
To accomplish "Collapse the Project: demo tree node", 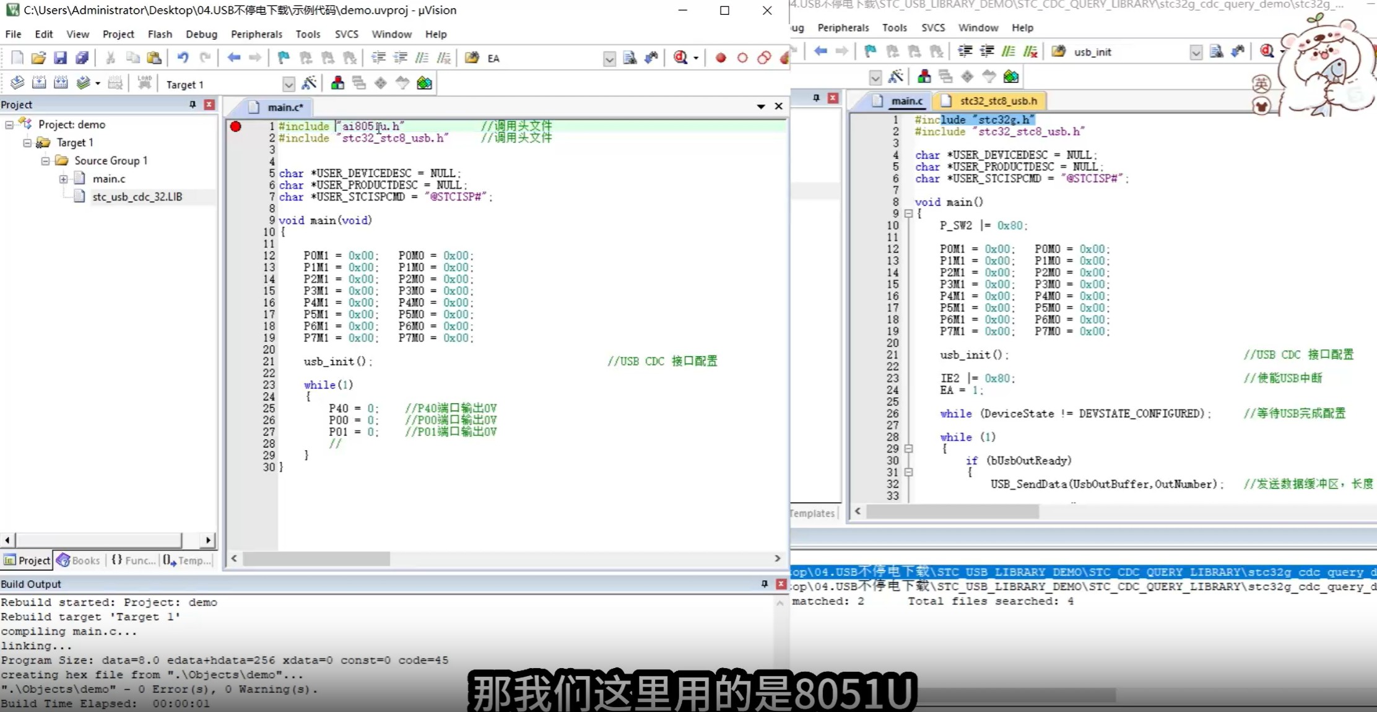I will [x=9, y=124].
